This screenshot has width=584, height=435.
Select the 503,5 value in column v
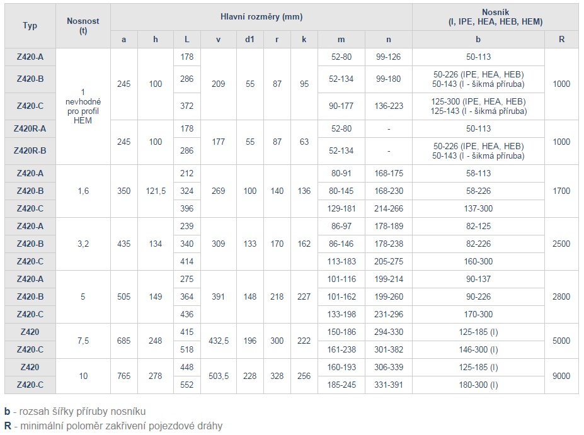(x=219, y=376)
